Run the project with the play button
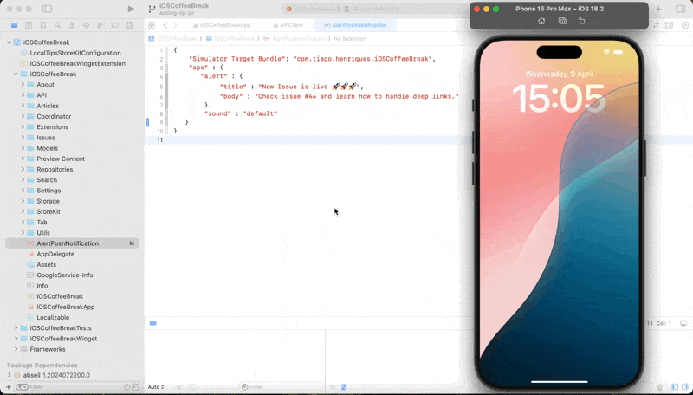 131,9
